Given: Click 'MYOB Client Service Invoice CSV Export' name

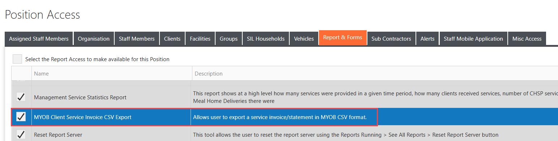Looking at the screenshot, I should click(x=83, y=117).
